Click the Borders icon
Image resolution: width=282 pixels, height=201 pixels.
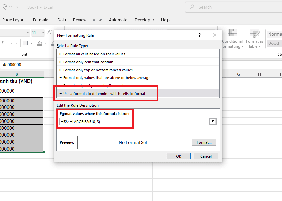(25, 43)
